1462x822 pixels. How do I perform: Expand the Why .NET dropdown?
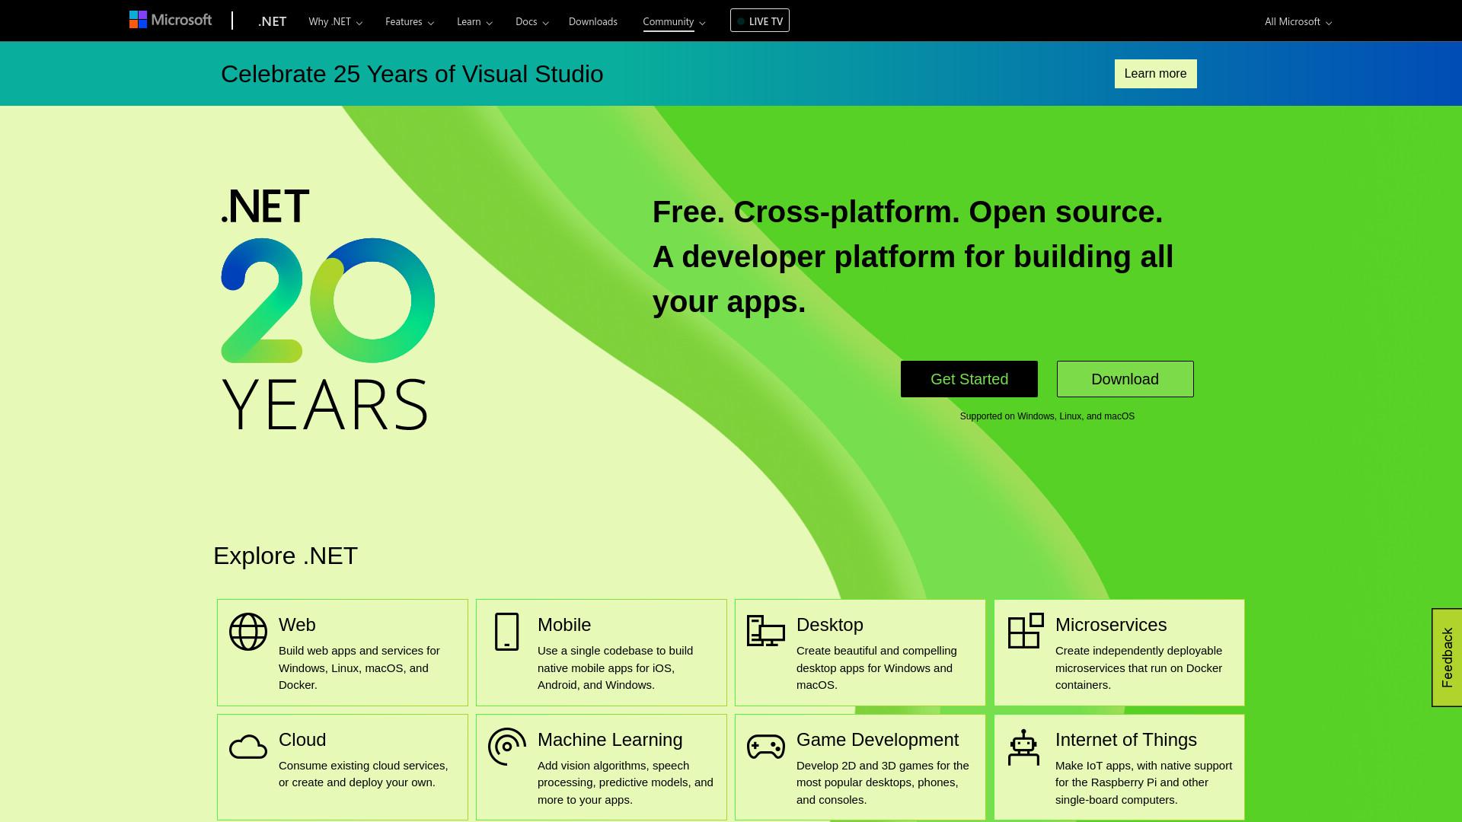(x=335, y=21)
